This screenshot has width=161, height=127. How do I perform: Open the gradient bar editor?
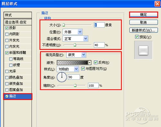click(72, 63)
